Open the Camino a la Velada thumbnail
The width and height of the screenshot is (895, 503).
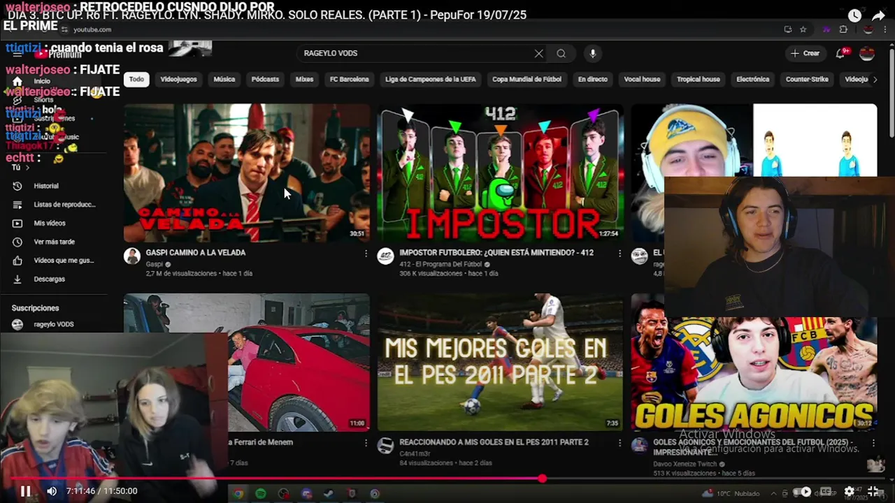coord(247,173)
